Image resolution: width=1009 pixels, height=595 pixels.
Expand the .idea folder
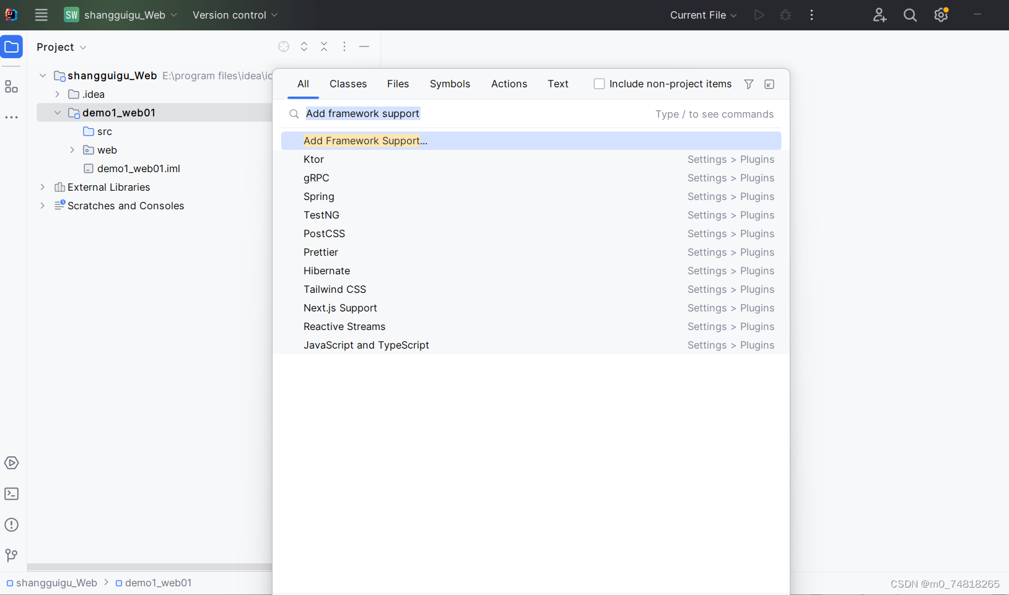click(58, 94)
